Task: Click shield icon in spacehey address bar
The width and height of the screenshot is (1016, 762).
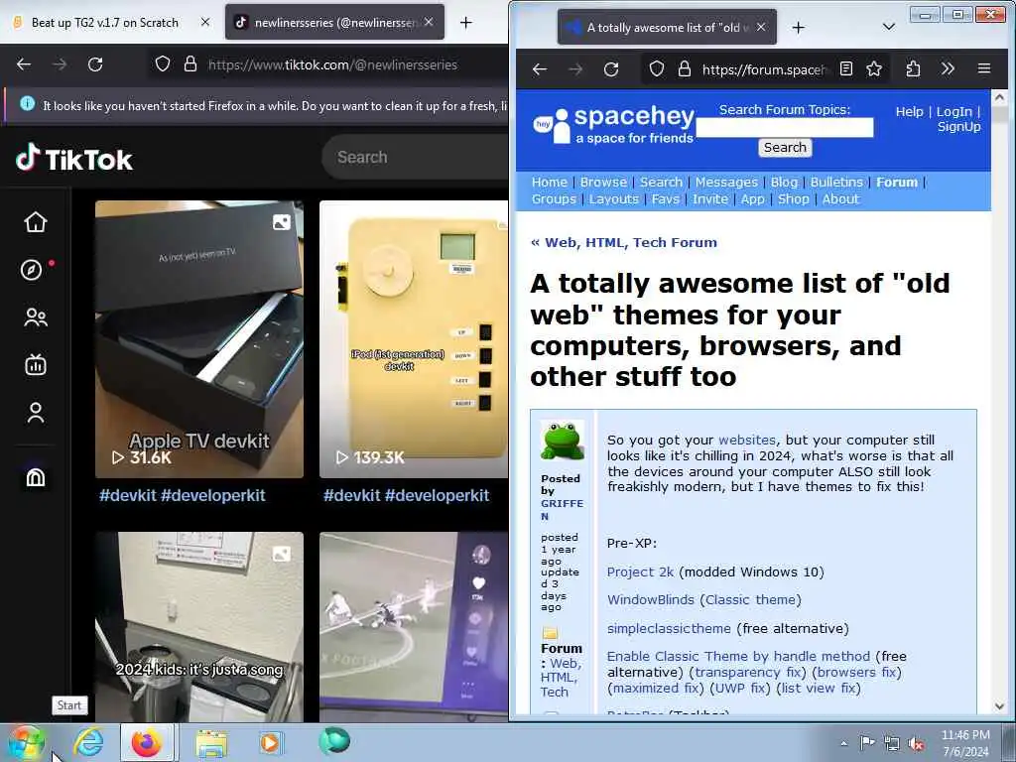Action: (657, 68)
